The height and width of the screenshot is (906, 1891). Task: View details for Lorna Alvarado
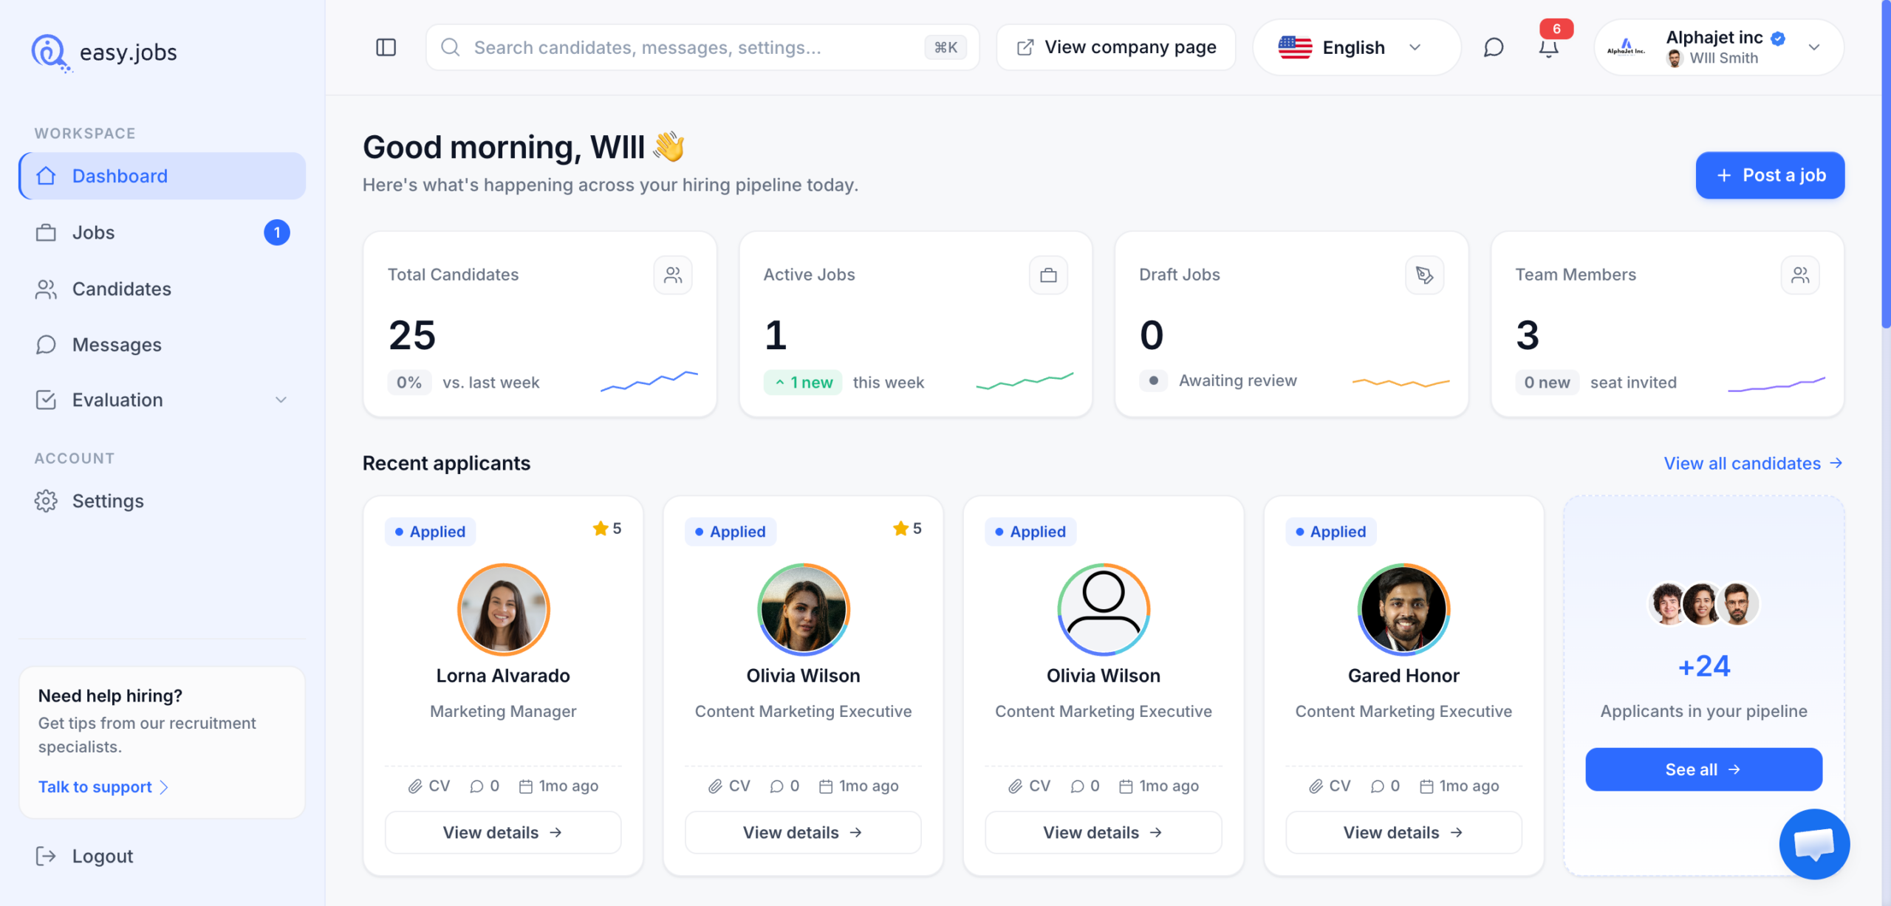coord(503,833)
